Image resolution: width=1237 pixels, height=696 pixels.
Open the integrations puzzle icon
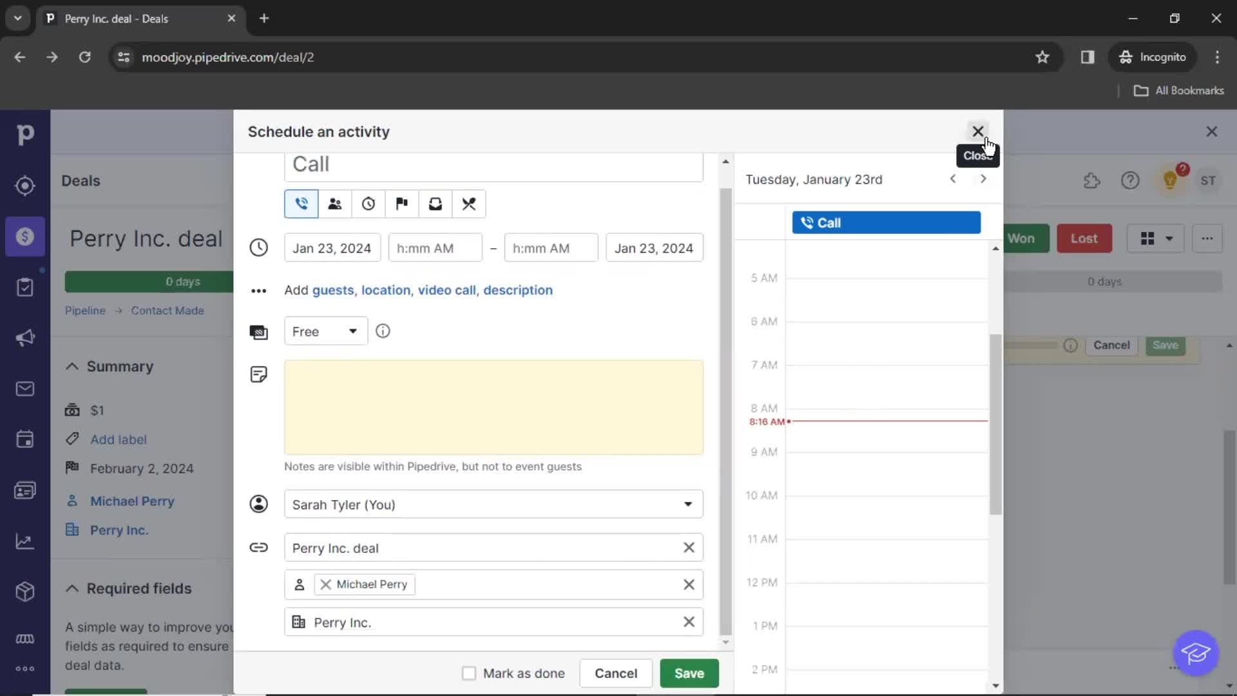coord(1091,181)
